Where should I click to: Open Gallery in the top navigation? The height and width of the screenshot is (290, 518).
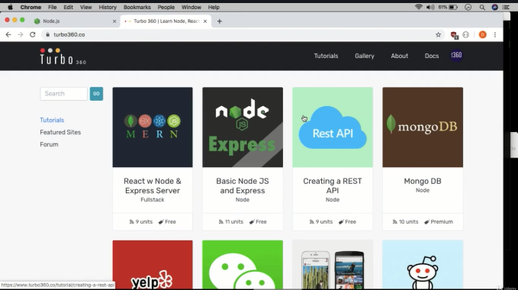(365, 56)
